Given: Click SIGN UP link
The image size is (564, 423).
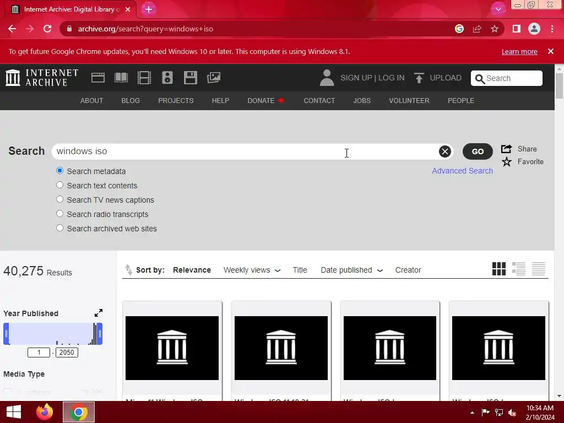Looking at the screenshot, I should (356, 78).
